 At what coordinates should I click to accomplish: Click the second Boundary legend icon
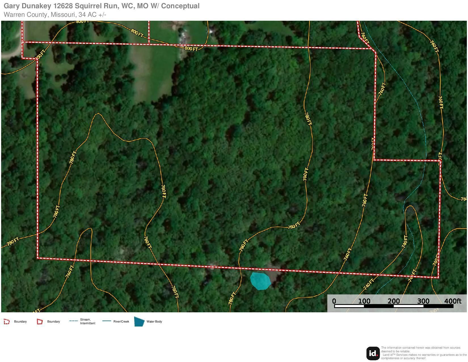click(39, 322)
